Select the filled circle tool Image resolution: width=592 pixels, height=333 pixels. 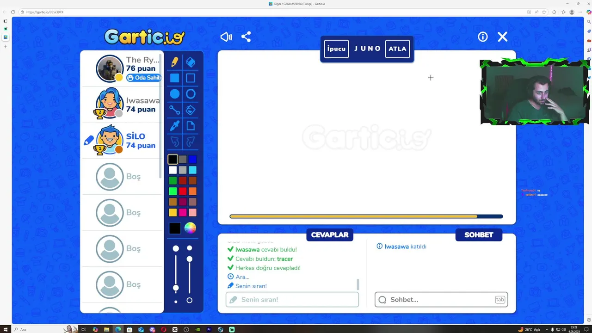[x=175, y=94]
